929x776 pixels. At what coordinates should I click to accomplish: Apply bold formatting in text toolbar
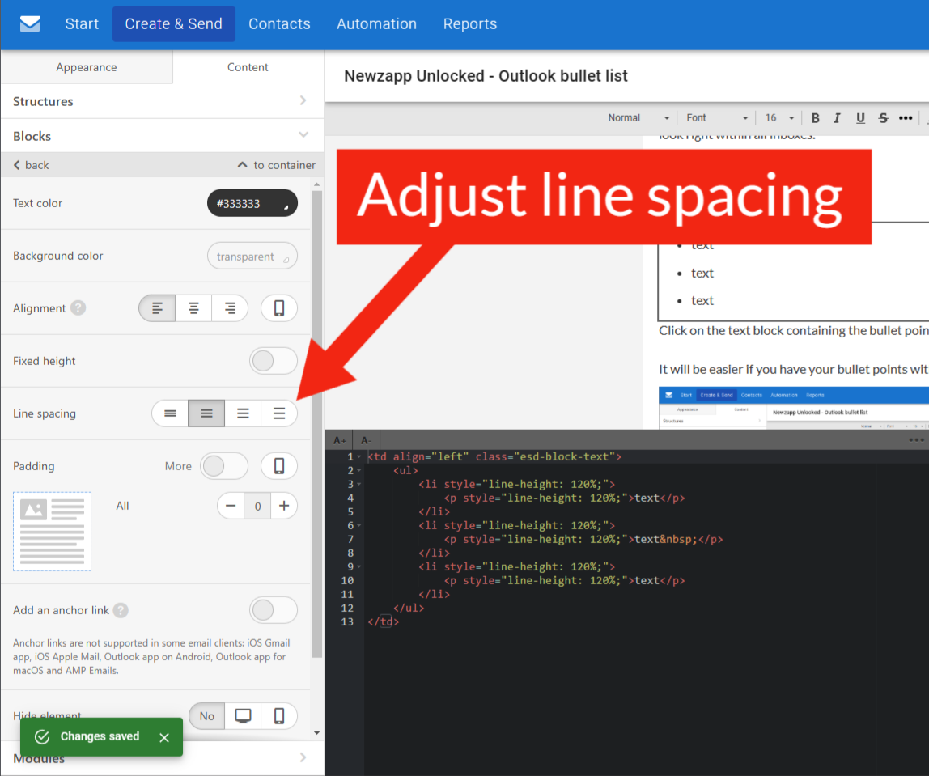coord(815,118)
